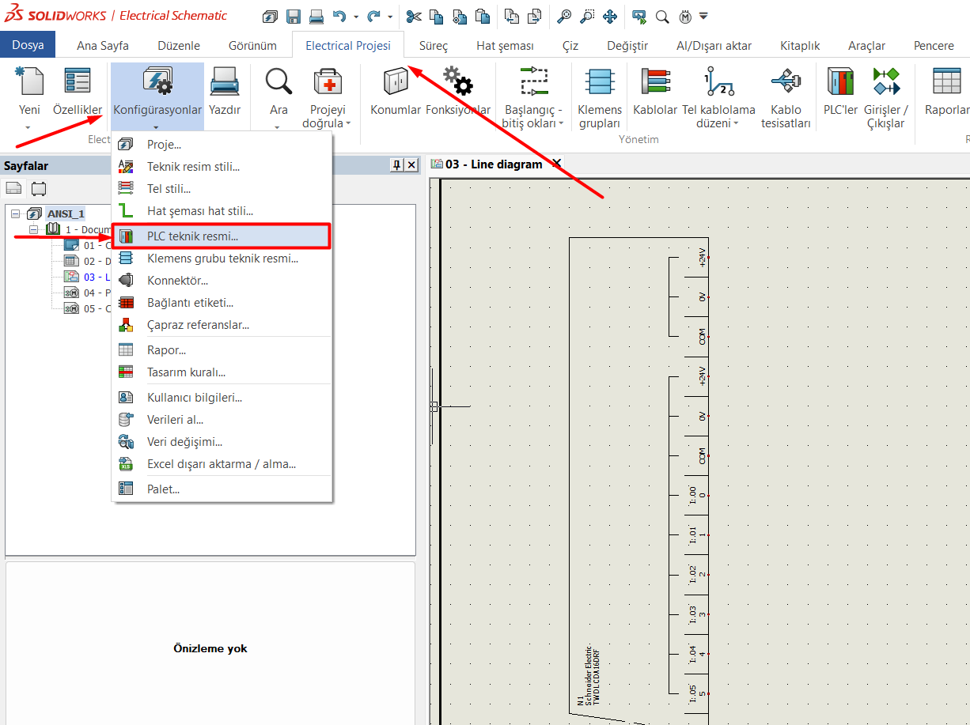Choose Bağlantı etiketi... menu entry

tap(222, 302)
